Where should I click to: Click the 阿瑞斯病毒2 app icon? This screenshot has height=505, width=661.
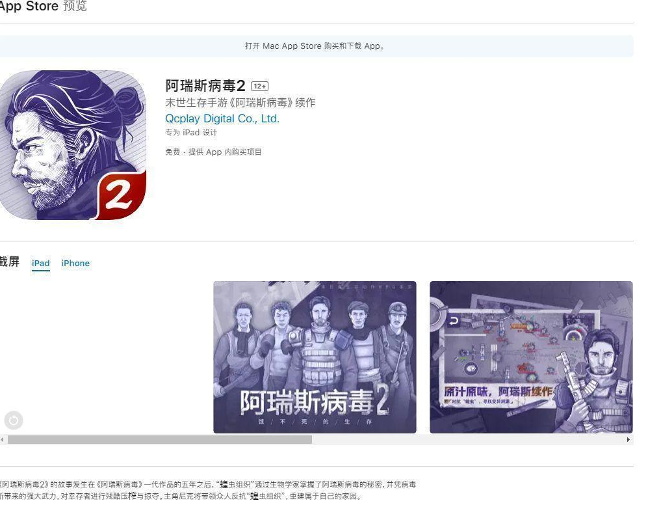pos(73,145)
